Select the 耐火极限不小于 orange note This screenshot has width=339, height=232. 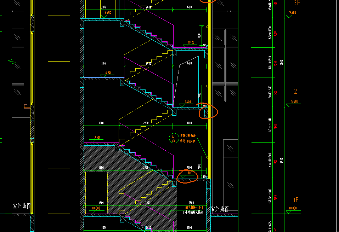(x=194, y=208)
